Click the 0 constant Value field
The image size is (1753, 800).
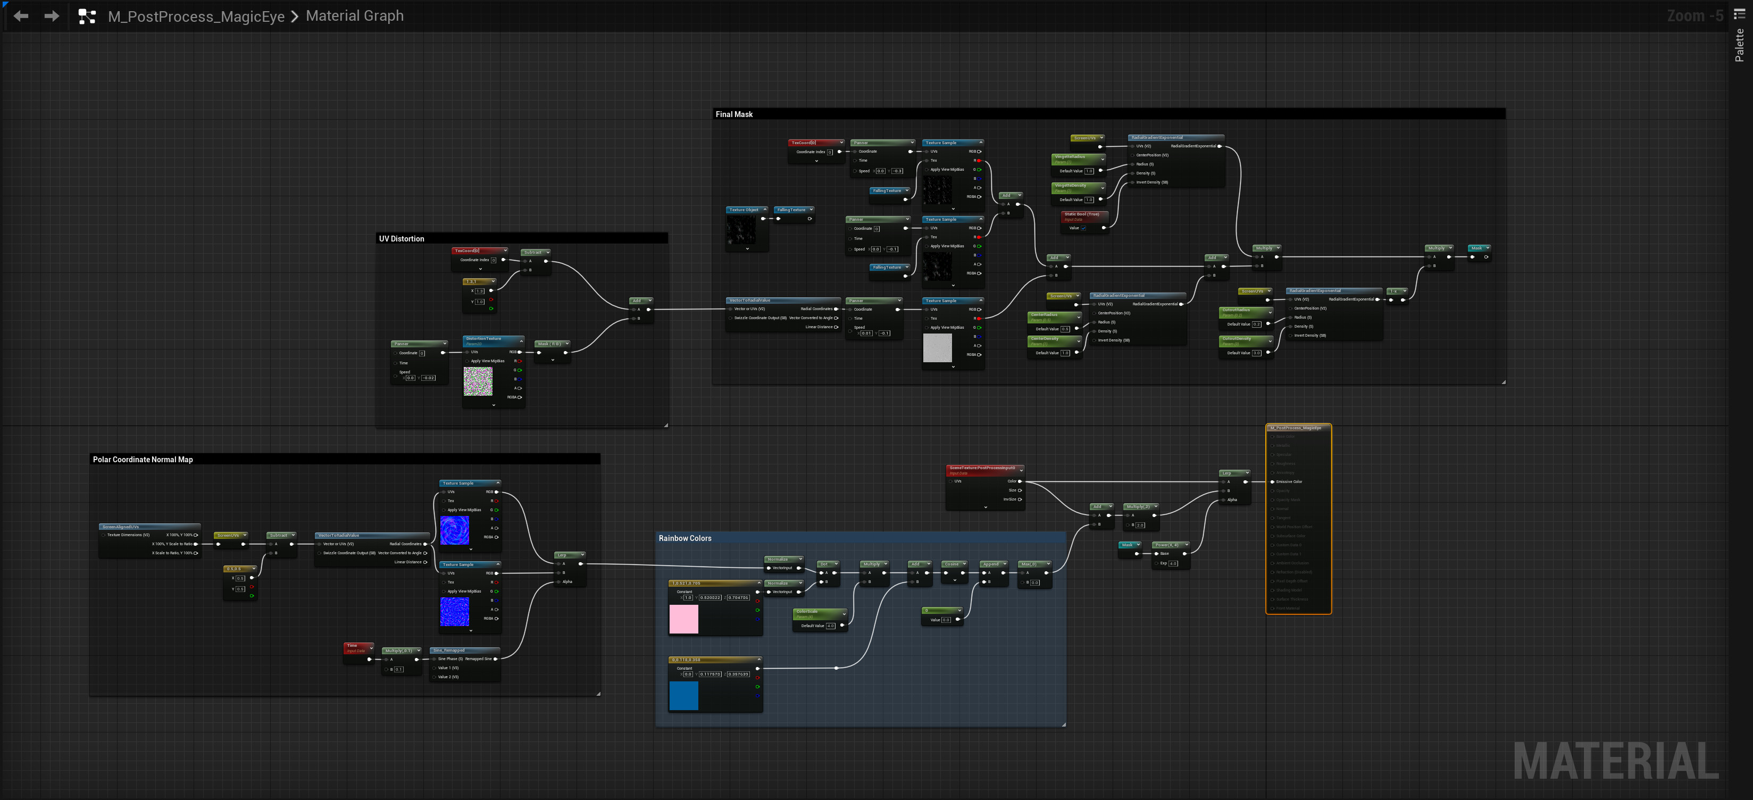(946, 620)
